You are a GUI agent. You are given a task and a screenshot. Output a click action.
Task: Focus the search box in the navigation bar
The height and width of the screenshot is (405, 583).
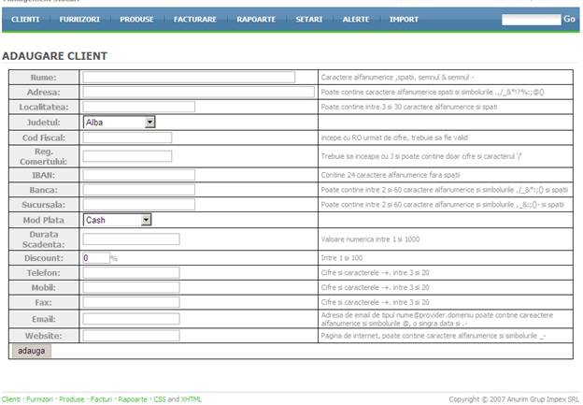(531, 20)
